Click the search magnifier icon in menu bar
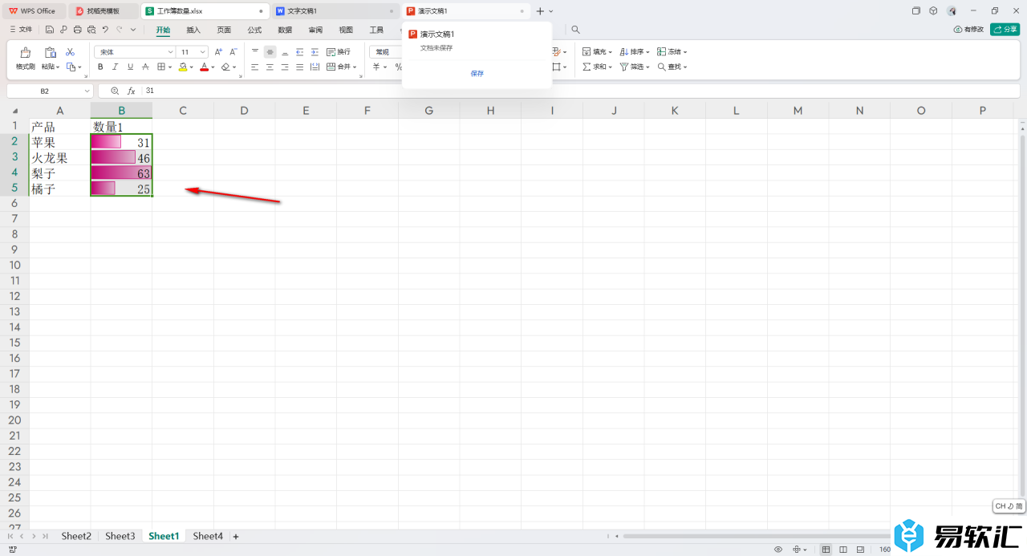 coord(575,30)
